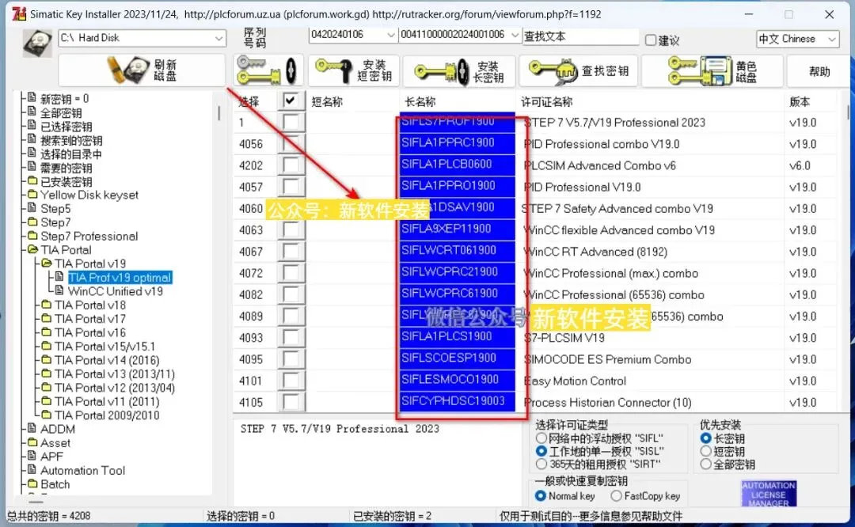Check the box for row 4063

tap(291, 230)
